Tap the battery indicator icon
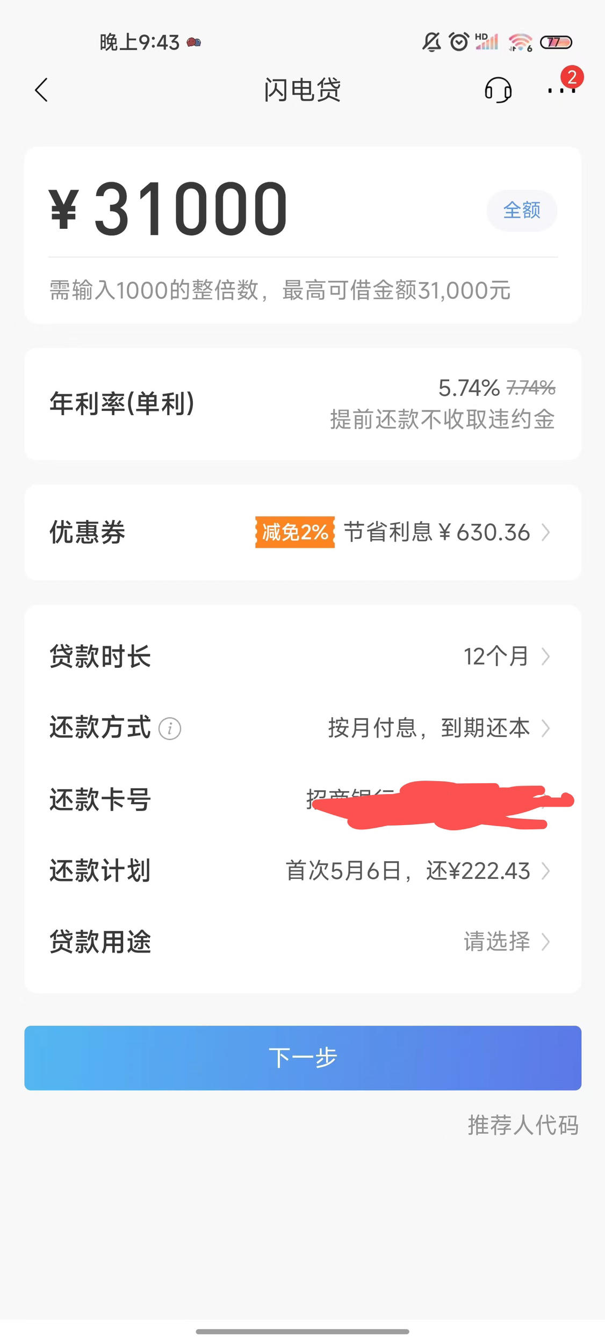 click(x=556, y=42)
